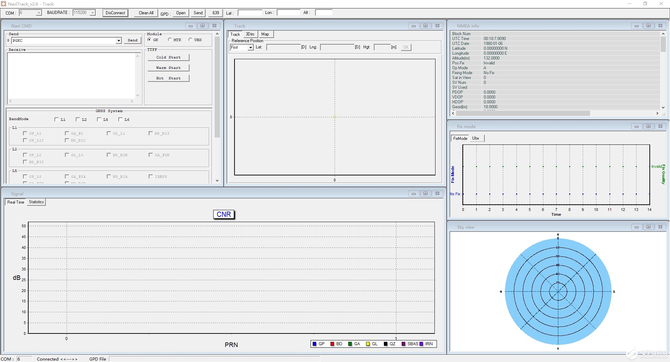Maximize the Sky view panel
This screenshot has width=670, height=362.
coord(648,227)
